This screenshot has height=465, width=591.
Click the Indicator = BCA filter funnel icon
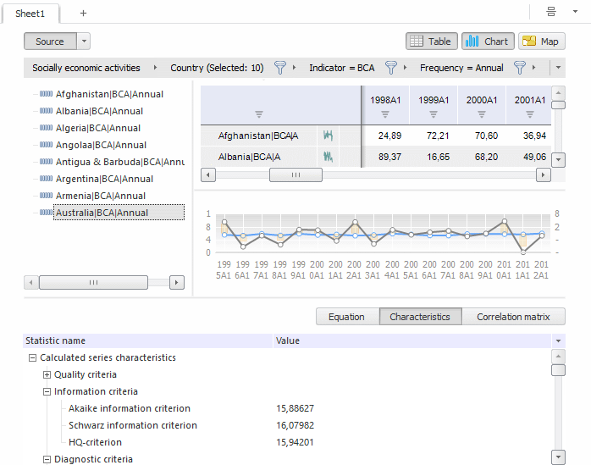tap(390, 68)
